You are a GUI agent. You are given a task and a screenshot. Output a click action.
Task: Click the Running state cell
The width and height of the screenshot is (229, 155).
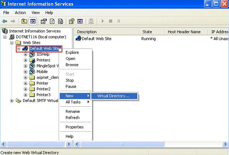coord(149,38)
